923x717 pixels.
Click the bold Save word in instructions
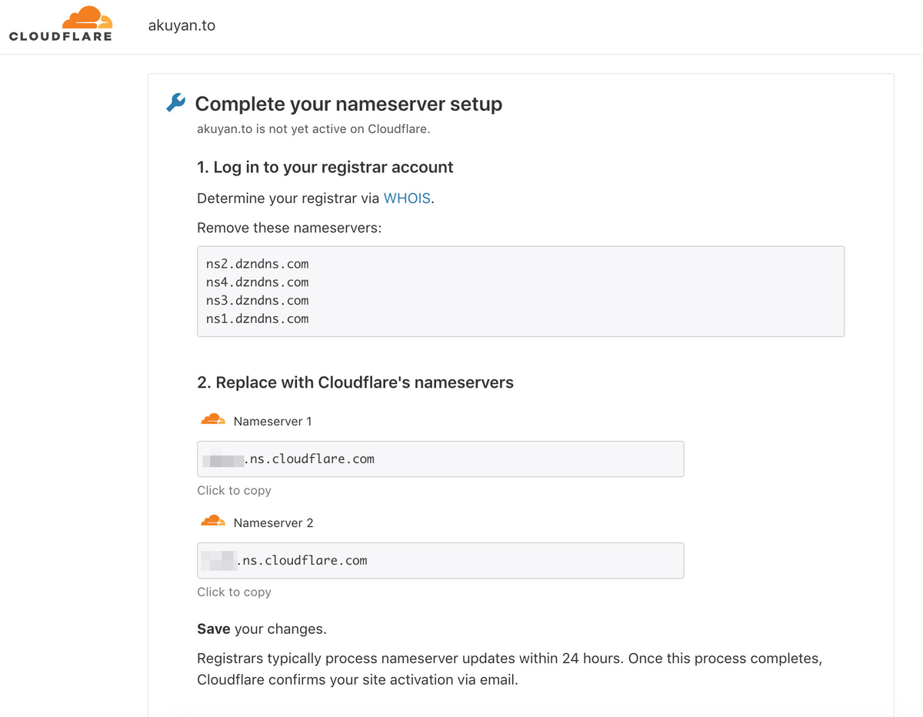click(214, 629)
